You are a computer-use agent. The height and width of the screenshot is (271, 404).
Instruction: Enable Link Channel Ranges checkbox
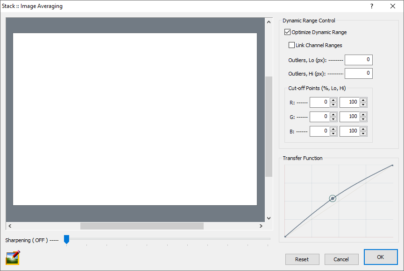pos(292,45)
